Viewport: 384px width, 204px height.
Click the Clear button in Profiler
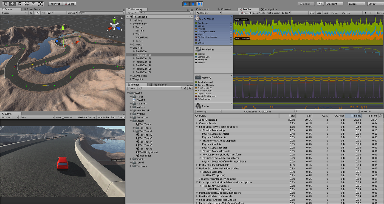tap(312, 13)
